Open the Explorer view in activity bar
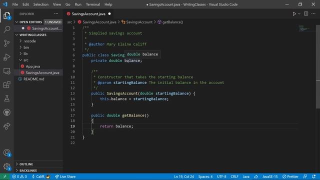Viewport: 320px width, 180px height. (x=6, y=15)
